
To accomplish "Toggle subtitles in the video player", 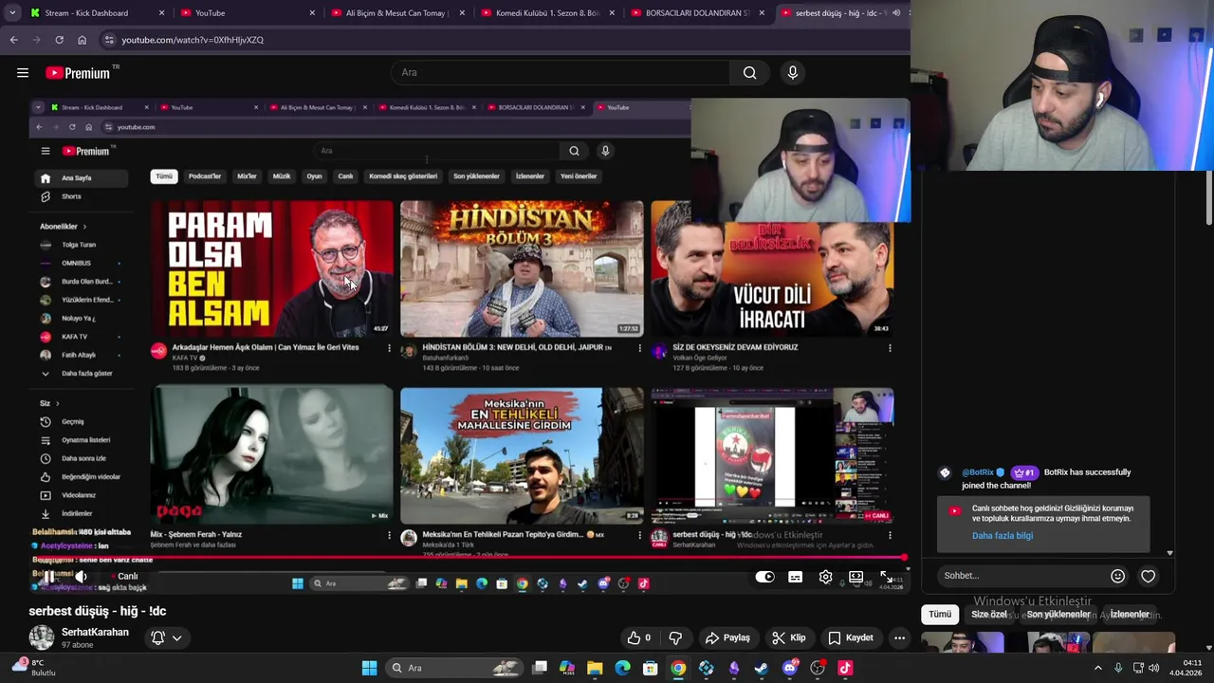I will point(795,577).
